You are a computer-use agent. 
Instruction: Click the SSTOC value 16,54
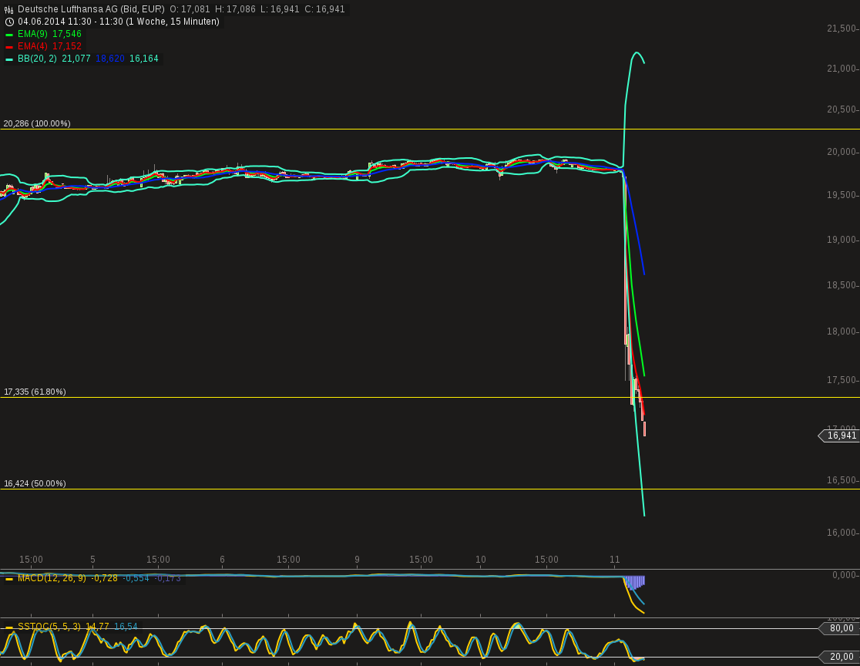(126, 627)
